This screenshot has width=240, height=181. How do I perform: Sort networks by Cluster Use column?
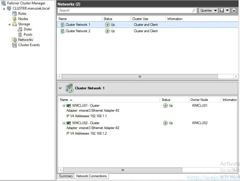[x=140, y=19]
